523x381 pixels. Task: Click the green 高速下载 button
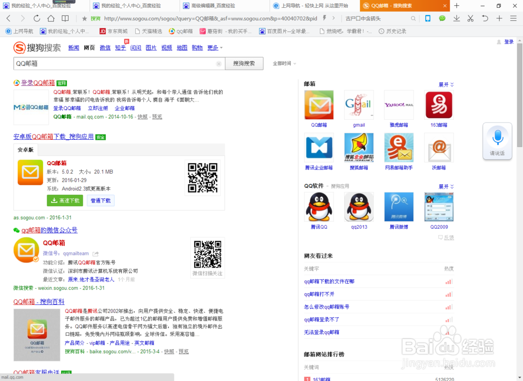point(65,200)
